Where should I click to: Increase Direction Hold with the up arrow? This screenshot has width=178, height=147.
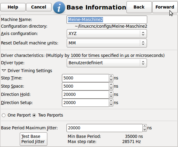click(x=111, y=93)
